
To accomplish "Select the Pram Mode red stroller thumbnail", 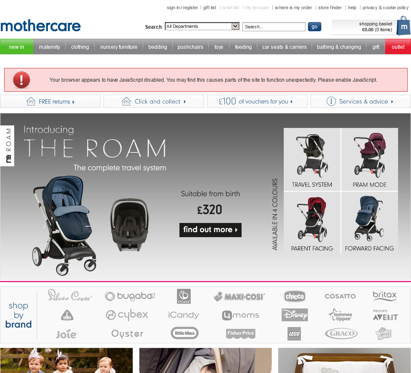I will [x=369, y=159].
